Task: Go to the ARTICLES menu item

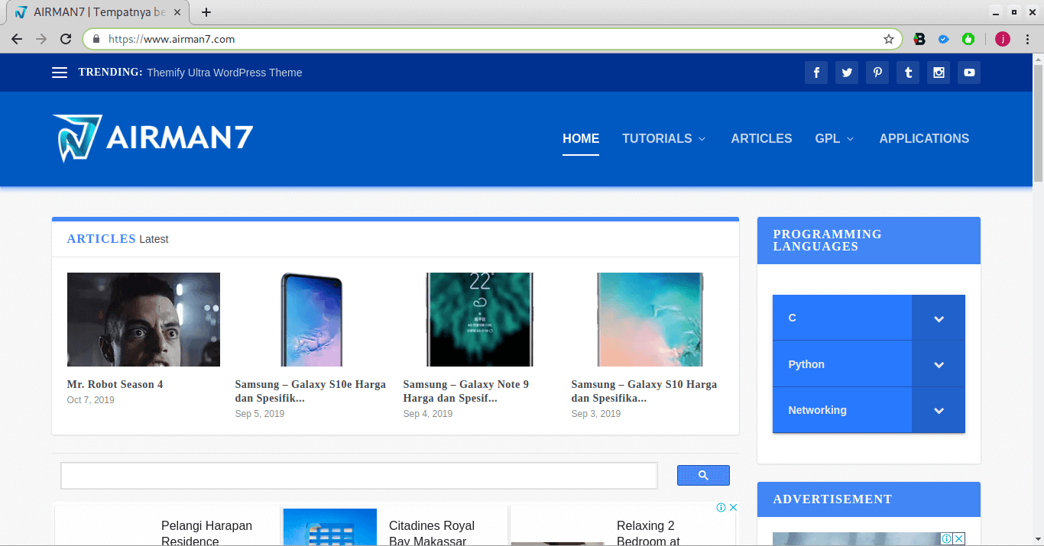Action: click(761, 138)
